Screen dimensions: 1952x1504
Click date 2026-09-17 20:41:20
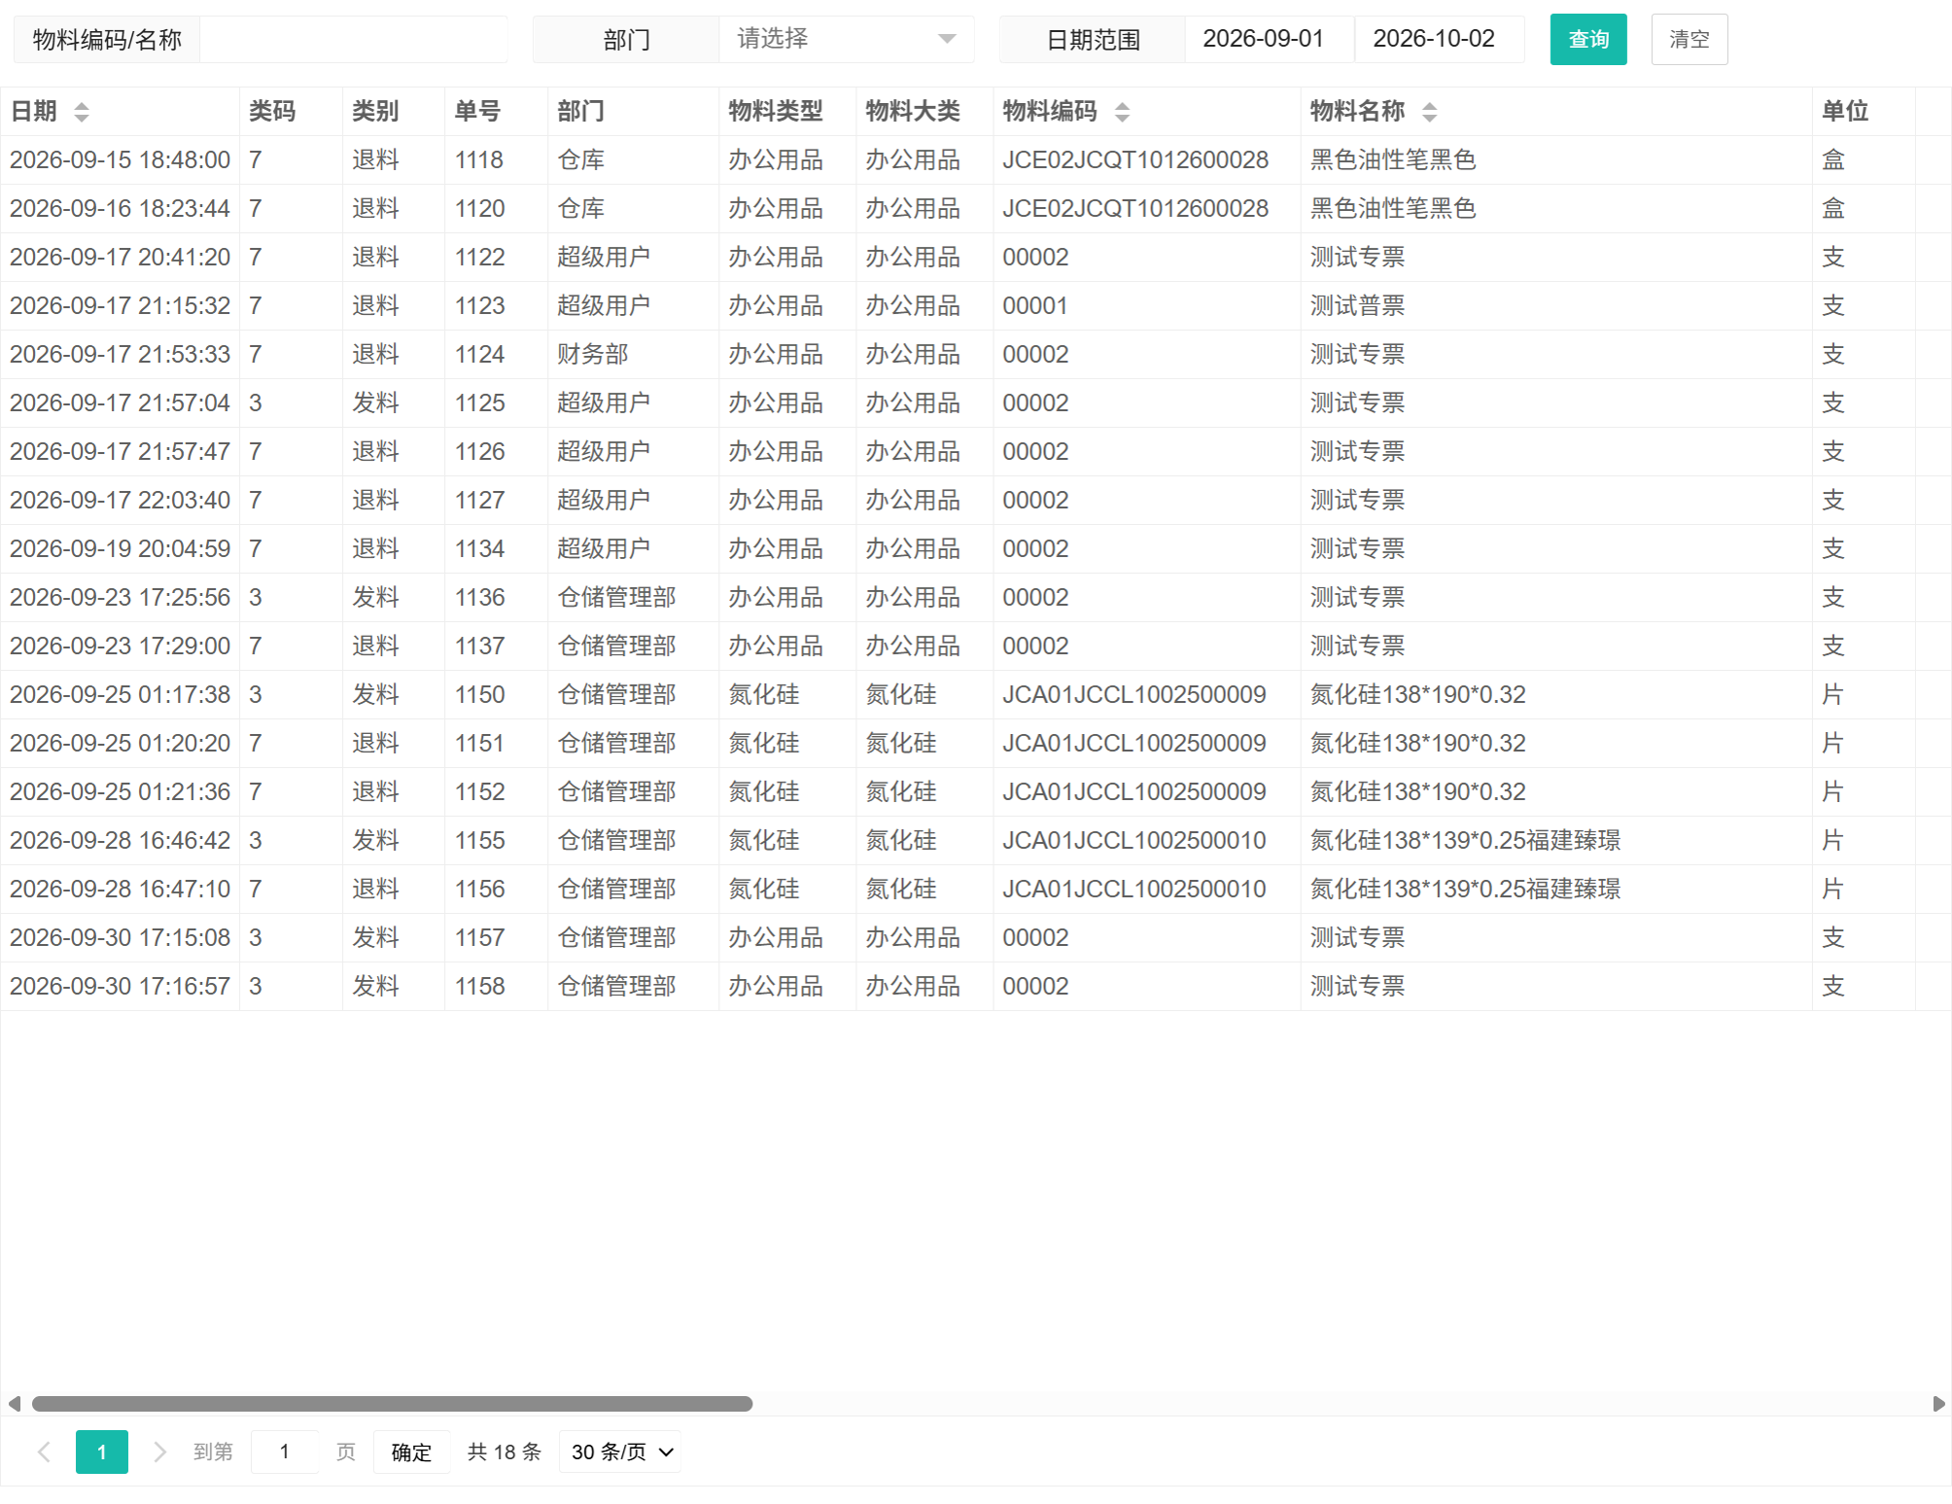(x=120, y=257)
